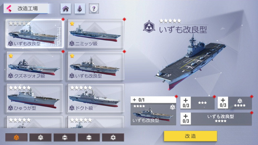Select the ニミッツ級 ship card
This screenshot has height=145, width=258.
pyautogui.click(x=96, y=34)
